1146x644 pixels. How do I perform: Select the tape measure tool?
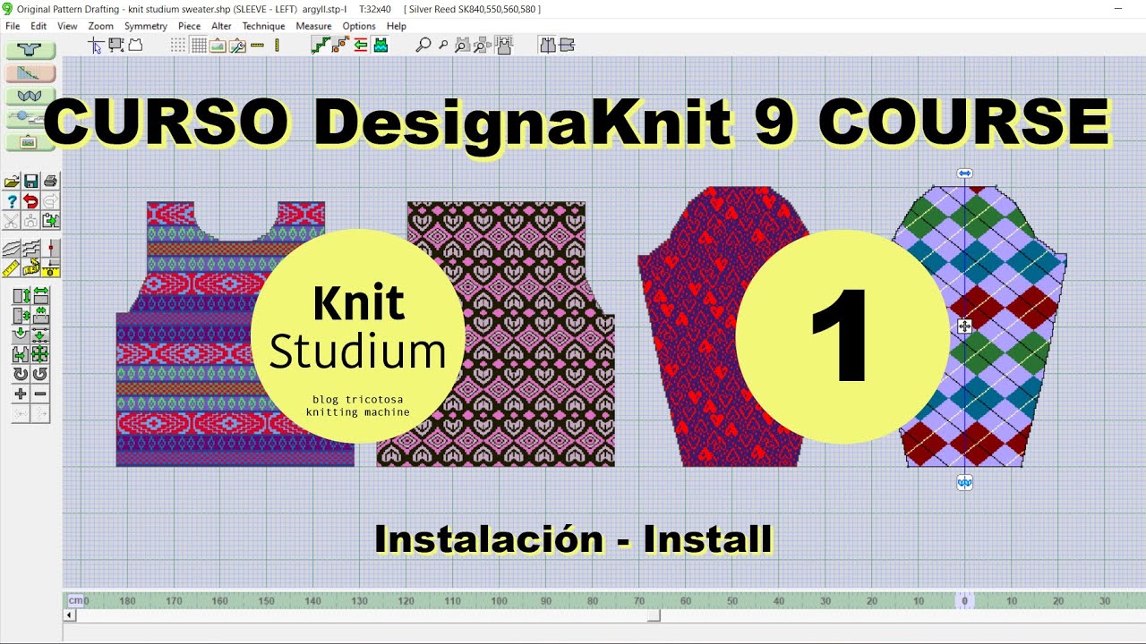click(30, 267)
